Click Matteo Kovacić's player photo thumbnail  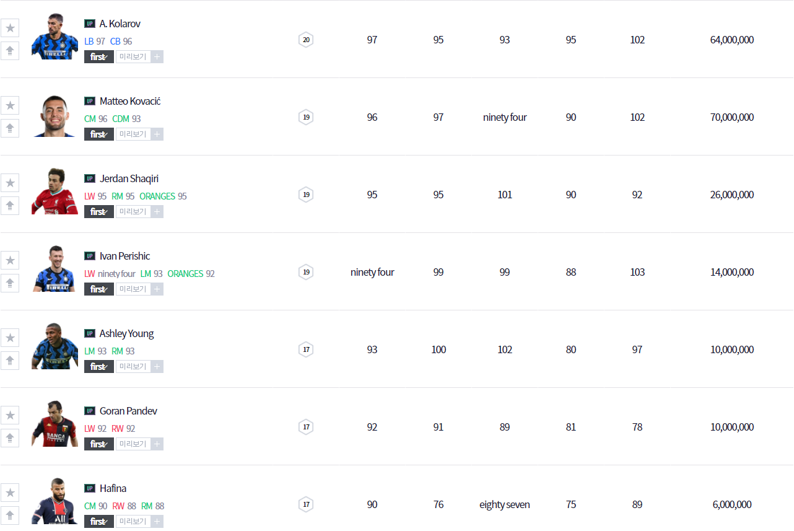[55, 116]
